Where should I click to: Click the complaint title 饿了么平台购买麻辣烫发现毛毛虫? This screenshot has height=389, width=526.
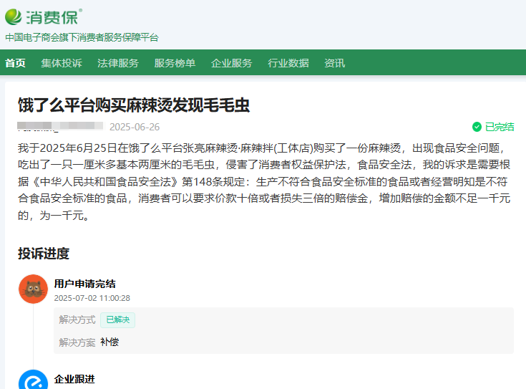point(134,105)
